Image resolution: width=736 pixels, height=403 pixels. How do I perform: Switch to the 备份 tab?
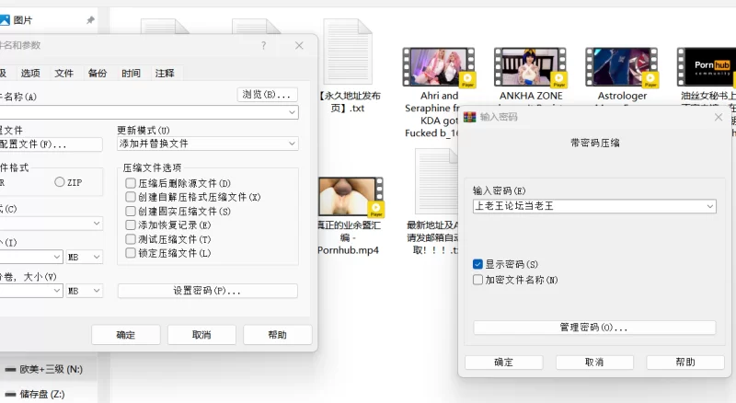point(98,73)
